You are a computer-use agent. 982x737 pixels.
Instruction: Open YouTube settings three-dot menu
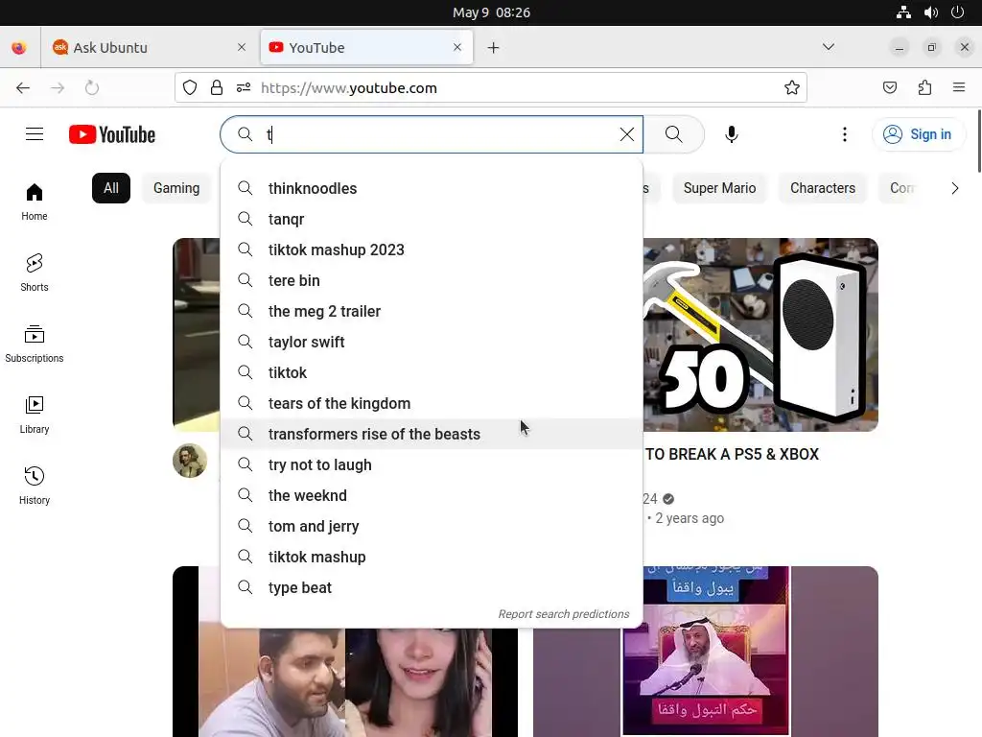click(x=844, y=134)
